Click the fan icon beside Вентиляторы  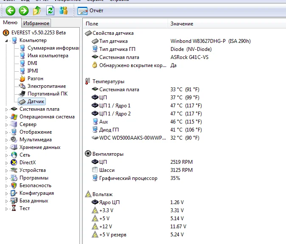pos(88,154)
